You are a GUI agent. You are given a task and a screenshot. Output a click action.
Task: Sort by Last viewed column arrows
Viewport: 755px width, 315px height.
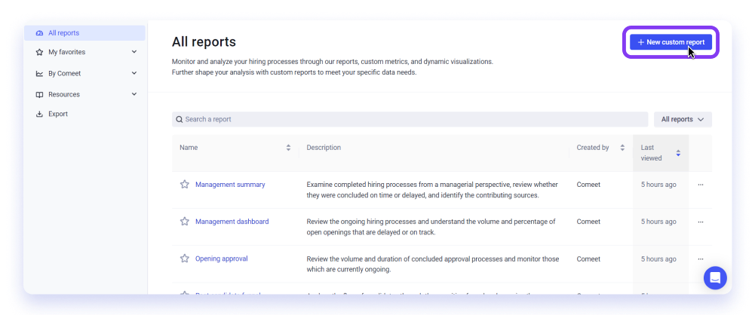point(678,153)
